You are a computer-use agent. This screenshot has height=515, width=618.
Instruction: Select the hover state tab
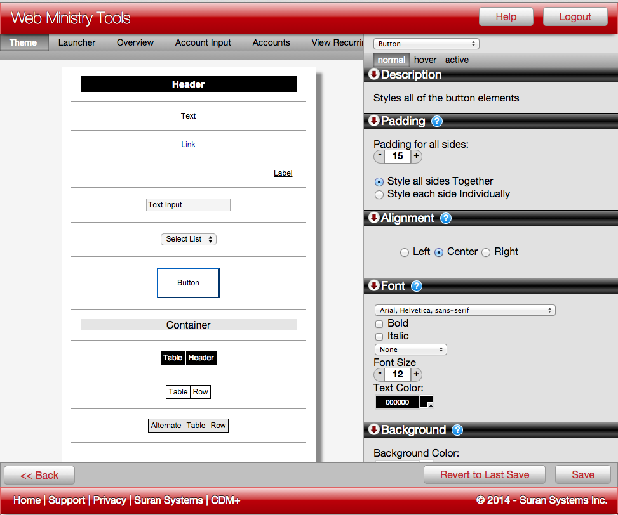(x=425, y=60)
